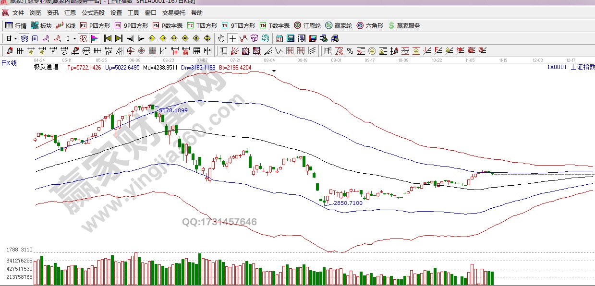Image resolution: width=595 pixels, height=286 pixels.
Task: Open the candlestick style dropdown arrow
Action: 74,38
